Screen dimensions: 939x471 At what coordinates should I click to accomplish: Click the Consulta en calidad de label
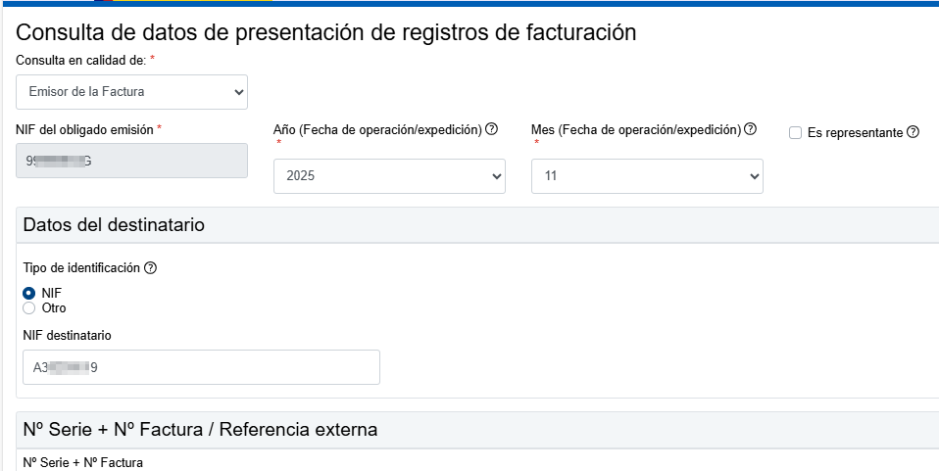coord(80,60)
